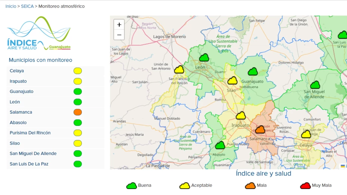The height and width of the screenshot is (195, 347).
Task: Click the green cloud marker over León
Action: point(204,58)
